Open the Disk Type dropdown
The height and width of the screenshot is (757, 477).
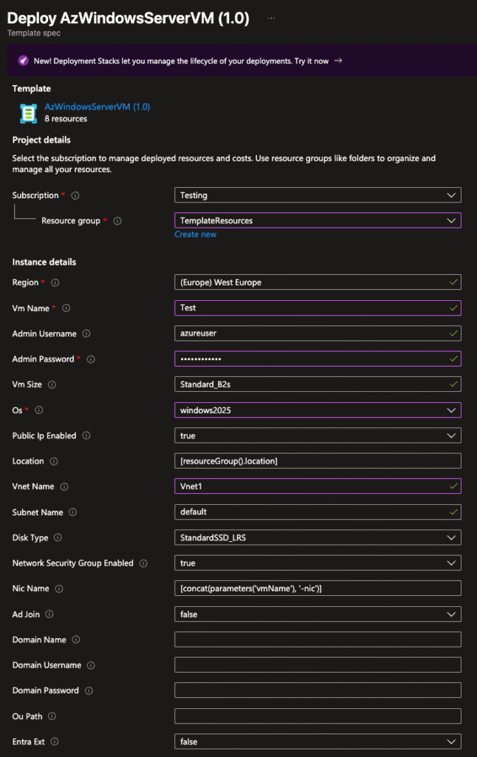coord(318,537)
